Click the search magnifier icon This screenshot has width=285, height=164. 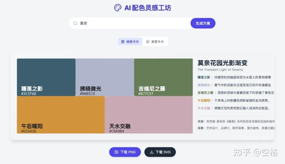click(75, 23)
